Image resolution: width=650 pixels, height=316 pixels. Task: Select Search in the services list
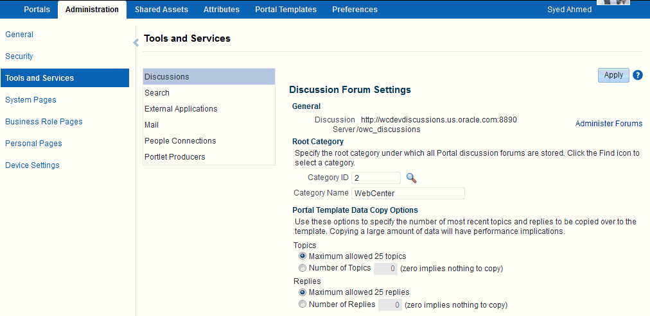pos(157,93)
